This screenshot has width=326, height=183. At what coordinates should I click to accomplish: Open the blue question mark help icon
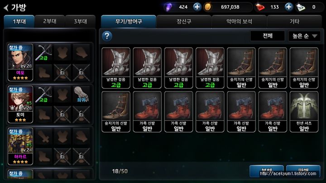point(107,36)
